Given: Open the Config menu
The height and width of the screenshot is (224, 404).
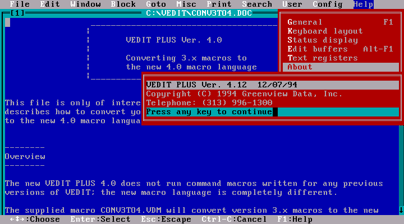Looking at the screenshot, I should (x=328, y=4).
